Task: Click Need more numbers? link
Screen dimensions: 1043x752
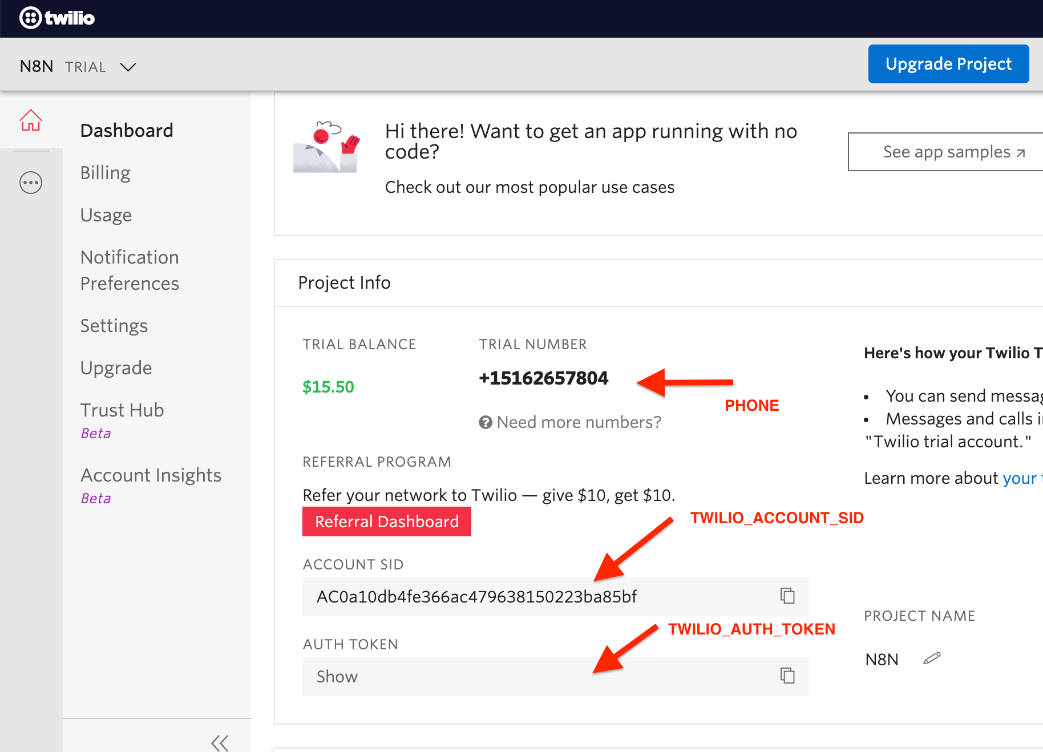Action: pos(579,422)
